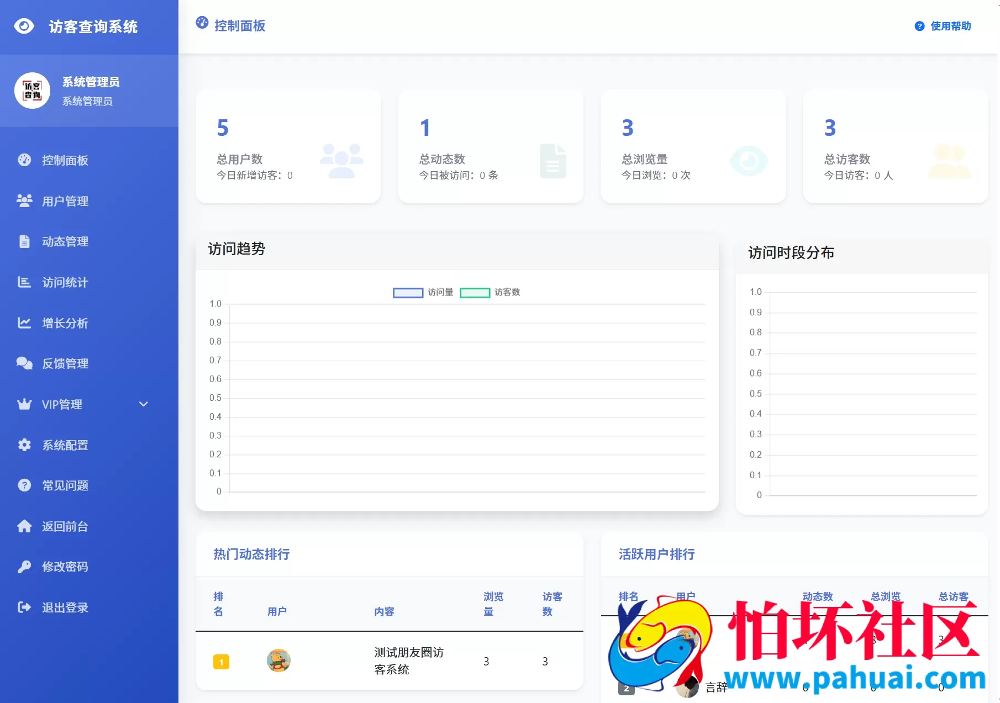Click the 浏览量 column header in 热门动态排行
The width and height of the screenshot is (1000, 703).
click(x=493, y=604)
